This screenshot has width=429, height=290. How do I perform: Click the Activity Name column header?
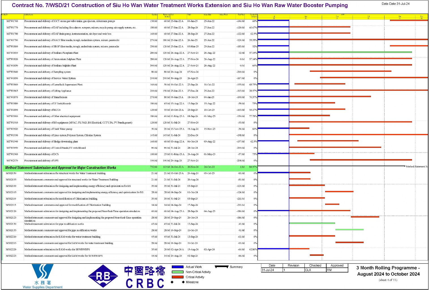click(x=29, y=14)
